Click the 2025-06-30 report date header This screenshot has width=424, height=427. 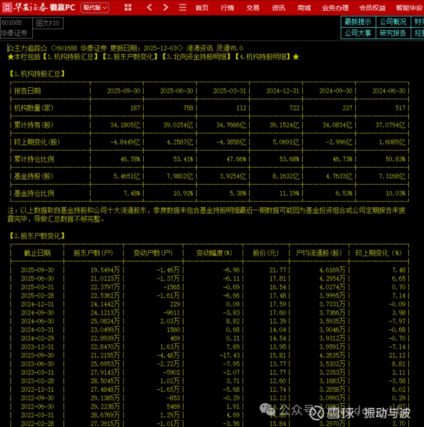(177, 91)
